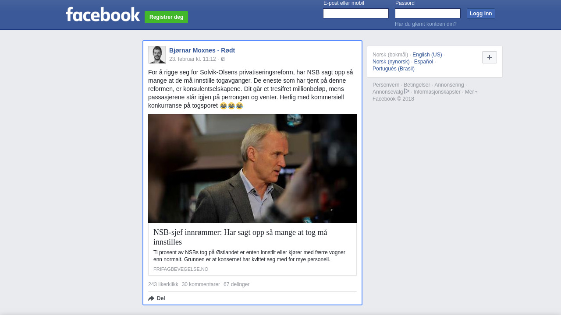Open Bjørnar Moxnes profile picture

(x=157, y=55)
